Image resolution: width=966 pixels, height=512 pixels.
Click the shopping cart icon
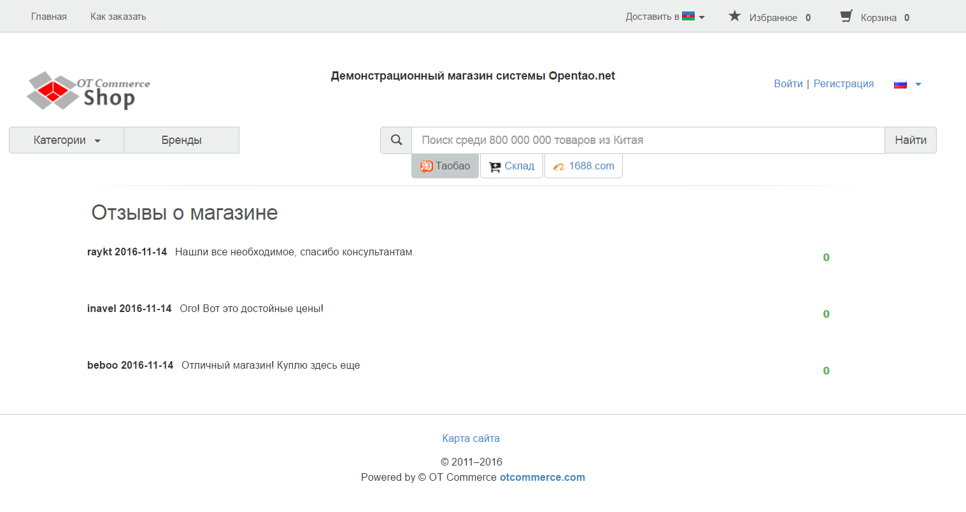pos(846,17)
